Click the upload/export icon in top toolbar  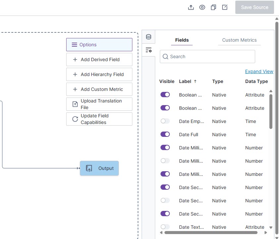[191, 7]
